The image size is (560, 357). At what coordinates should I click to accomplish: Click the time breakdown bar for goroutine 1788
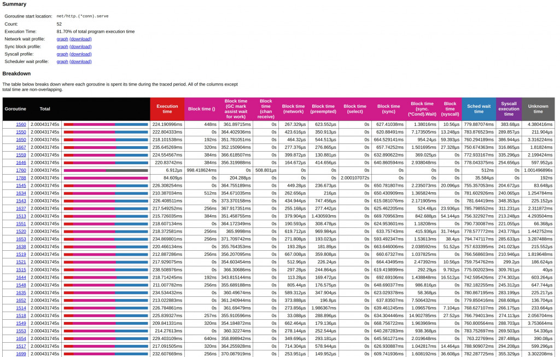(x=106, y=178)
